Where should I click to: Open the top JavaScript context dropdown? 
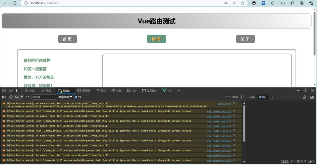click(19, 97)
